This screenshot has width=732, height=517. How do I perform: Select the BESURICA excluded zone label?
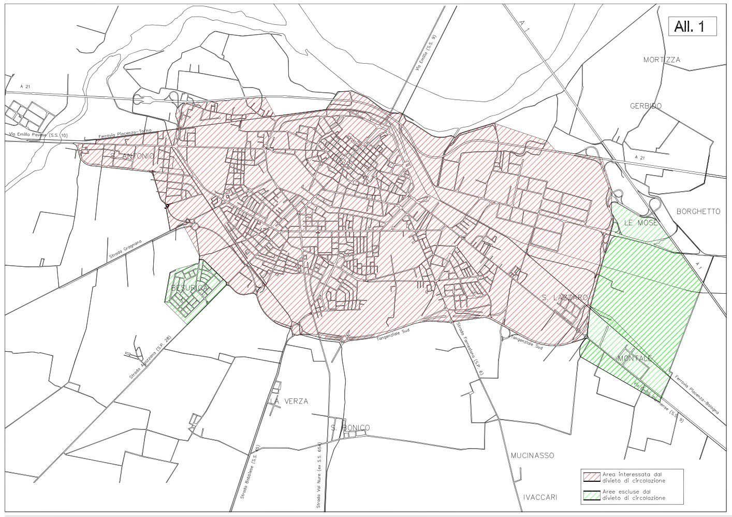click(189, 288)
